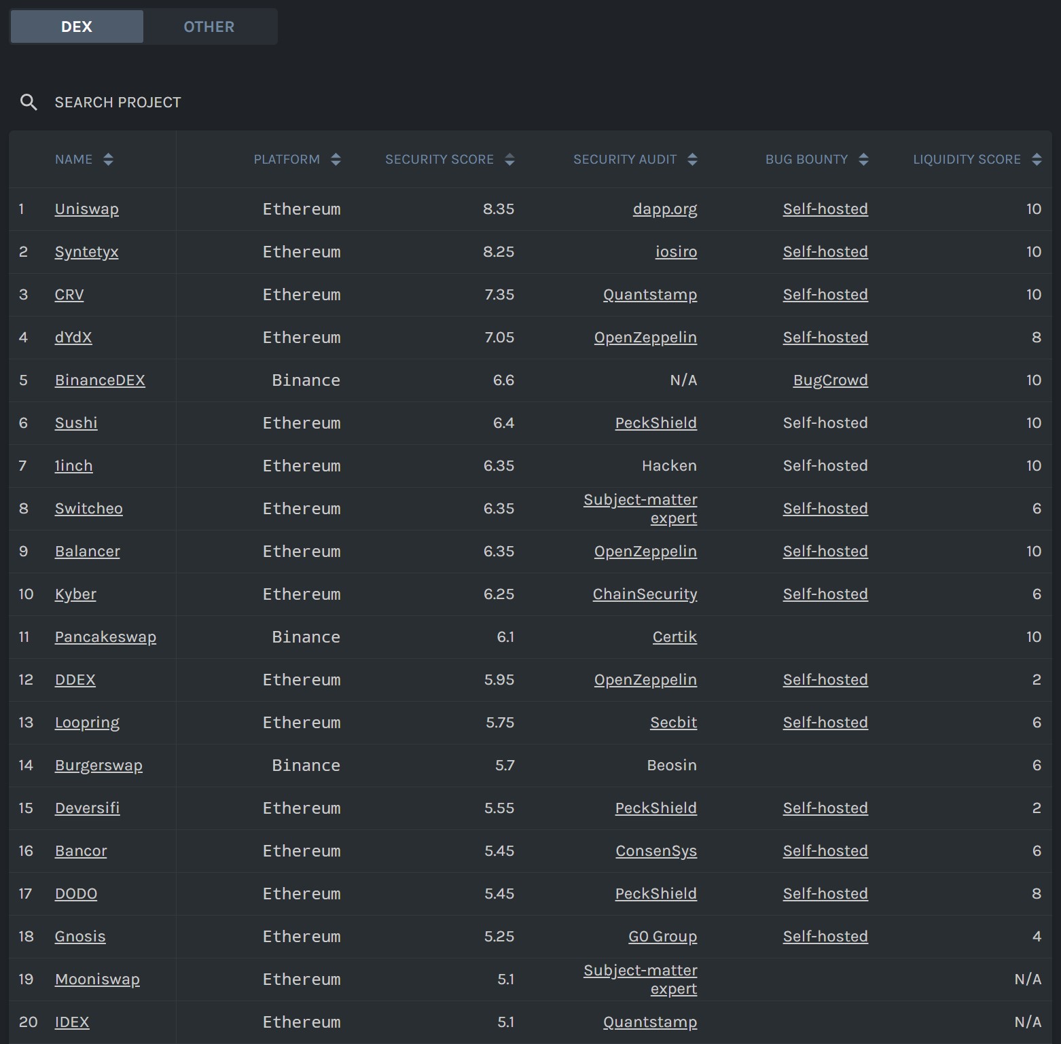Image resolution: width=1061 pixels, height=1044 pixels.
Task: Click IDEX's N/A liquidity score
Action: [x=1028, y=1022]
